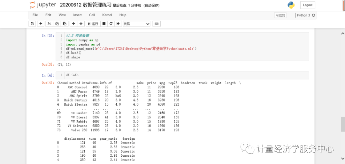Rename notebook title 20200612 数据管理练习
Image resolution: width=345 pixels, height=164 pixels.
(x=86, y=5)
